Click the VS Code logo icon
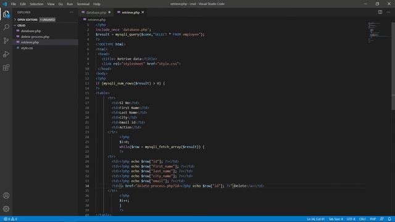This screenshot has width=395, height=222. click(5, 4)
